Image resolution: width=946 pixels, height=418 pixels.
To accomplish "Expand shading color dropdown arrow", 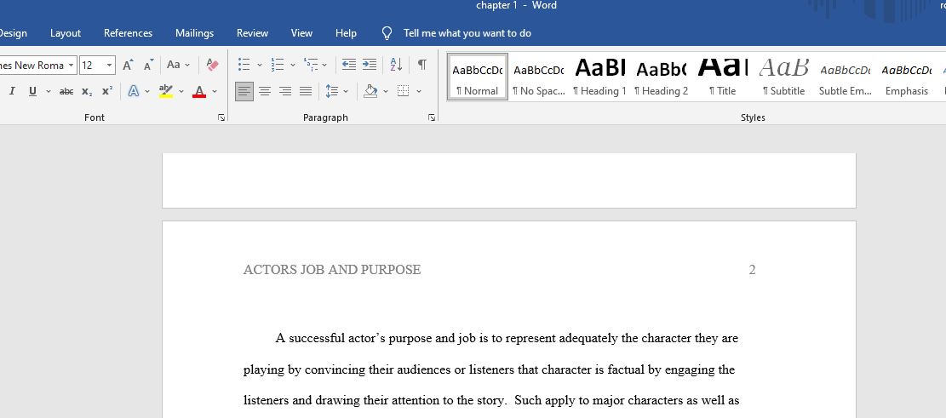I will tap(385, 92).
